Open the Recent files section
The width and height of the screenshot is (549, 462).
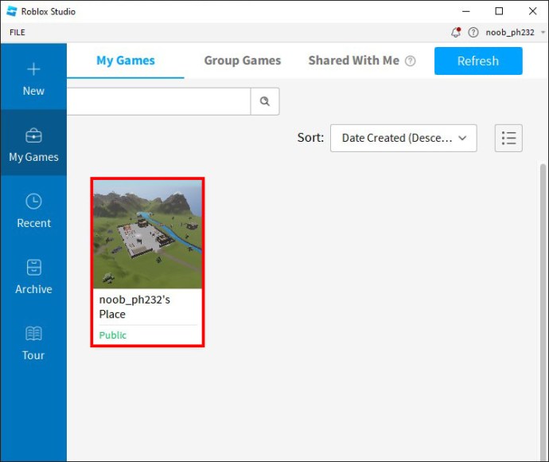pos(33,209)
